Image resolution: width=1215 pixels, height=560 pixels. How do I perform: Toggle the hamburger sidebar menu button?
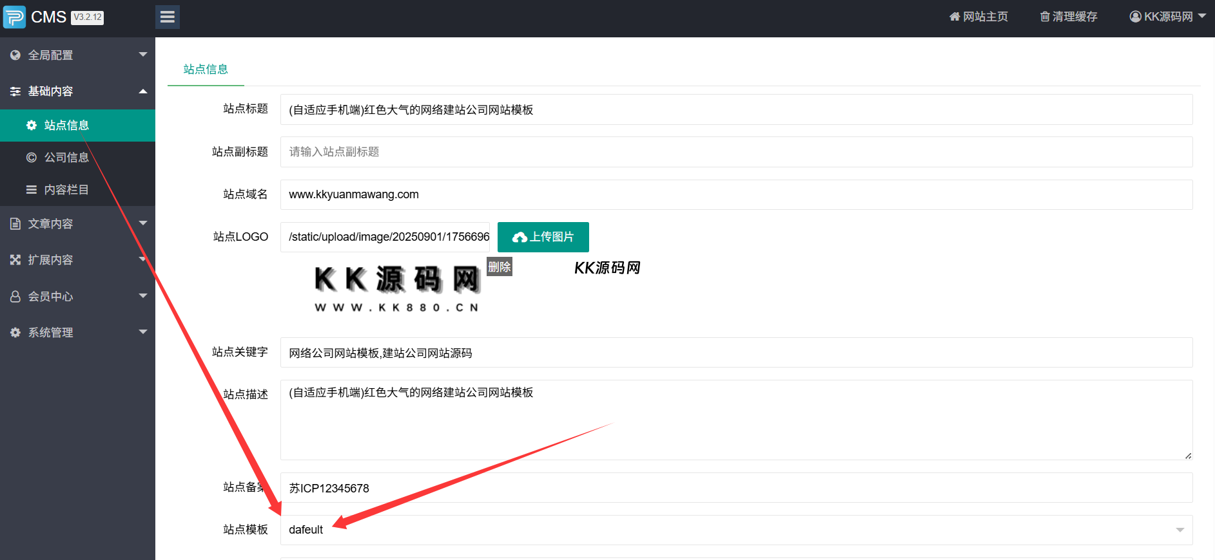pyautogui.click(x=168, y=17)
